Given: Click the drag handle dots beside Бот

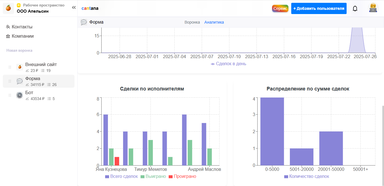Looking at the screenshot, I should (x=10, y=95).
